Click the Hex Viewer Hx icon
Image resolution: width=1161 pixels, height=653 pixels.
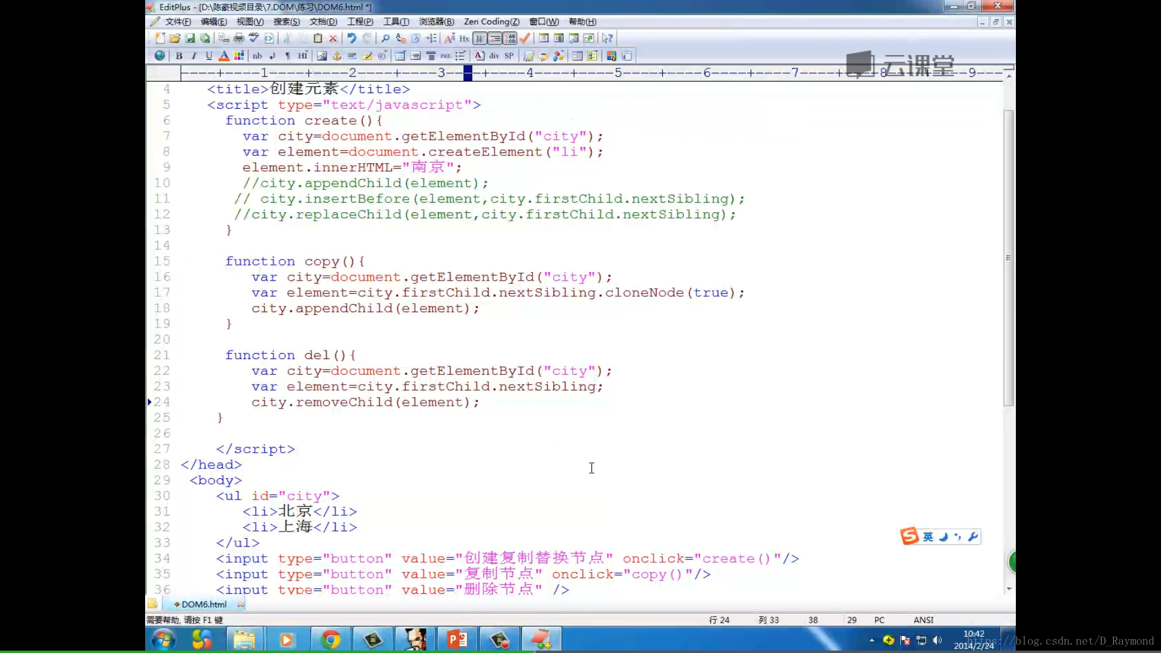(x=464, y=38)
